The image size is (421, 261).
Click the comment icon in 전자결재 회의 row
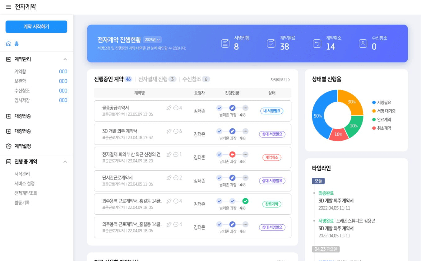point(176,154)
